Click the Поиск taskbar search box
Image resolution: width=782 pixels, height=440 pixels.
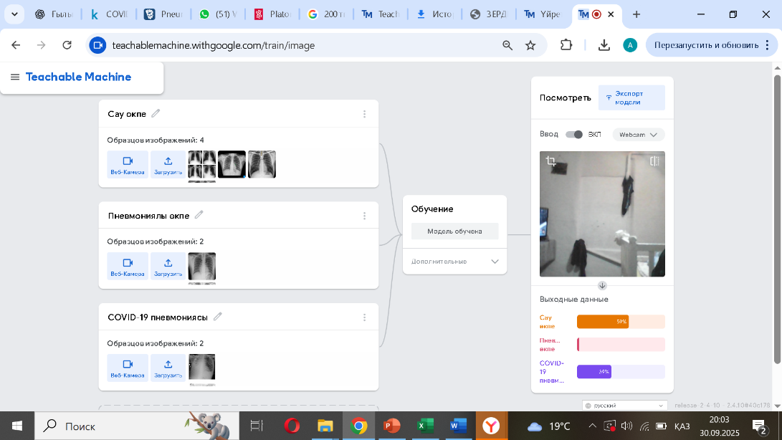(137, 426)
